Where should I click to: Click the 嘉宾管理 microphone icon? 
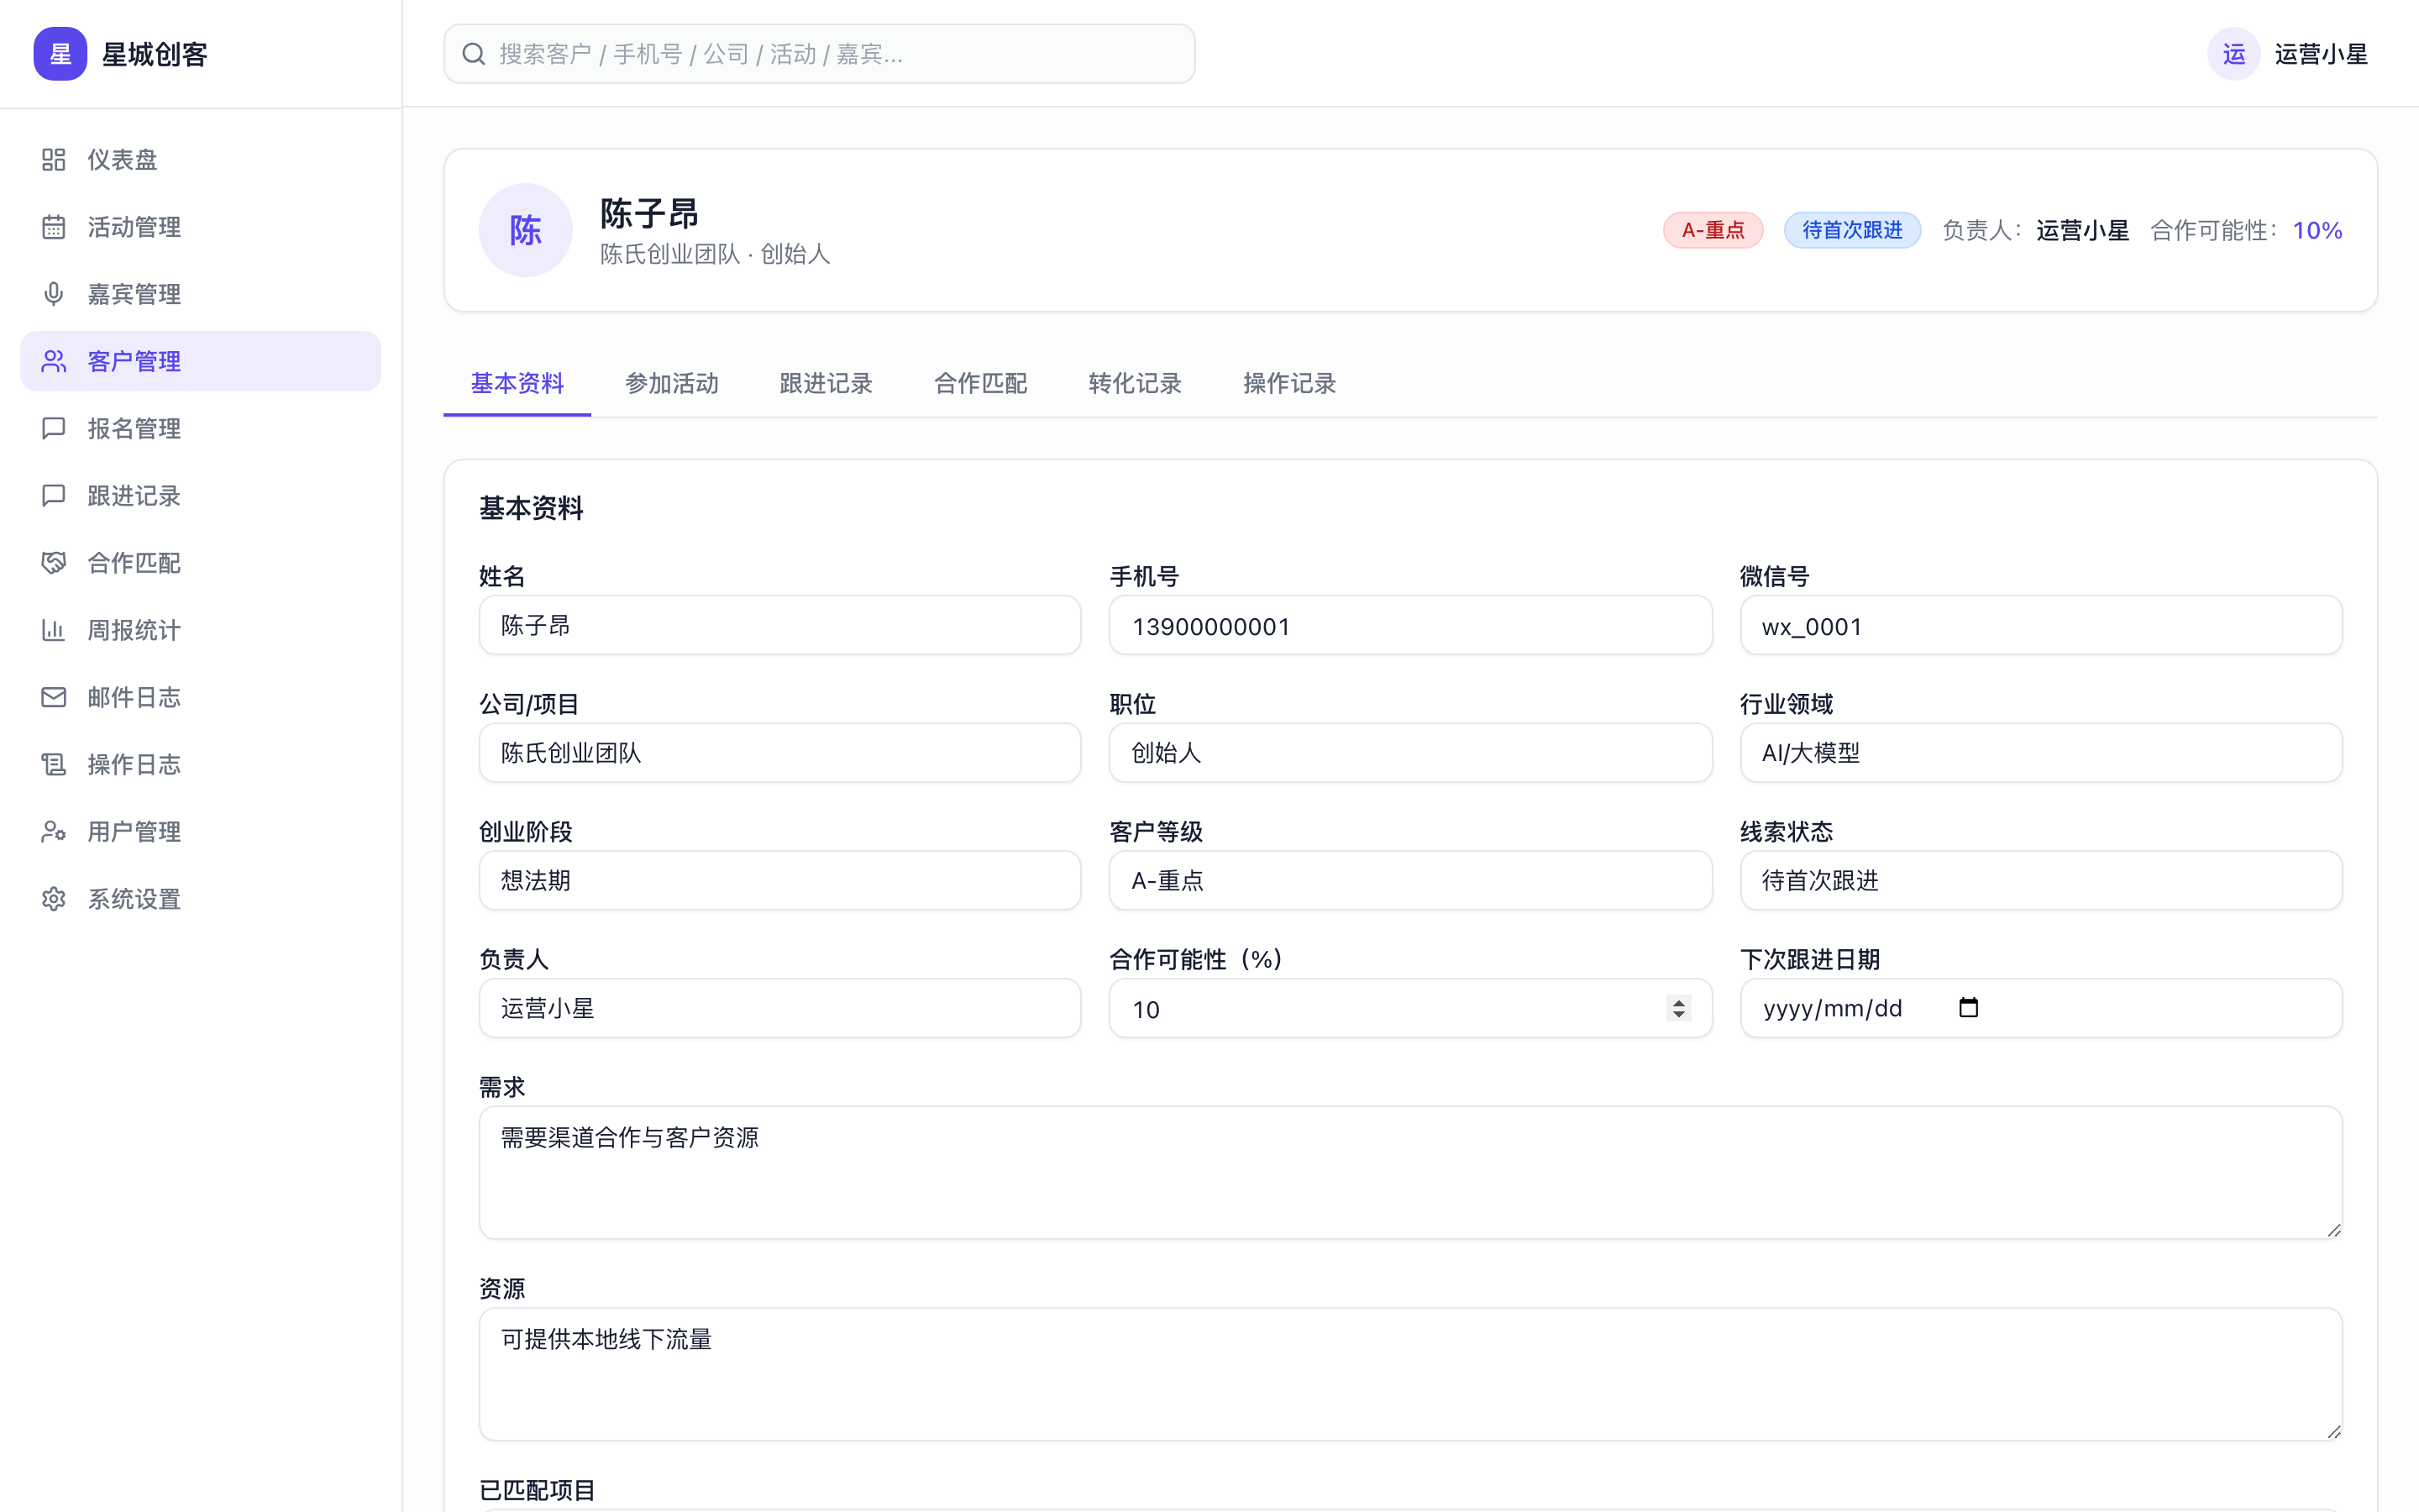pos(54,294)
